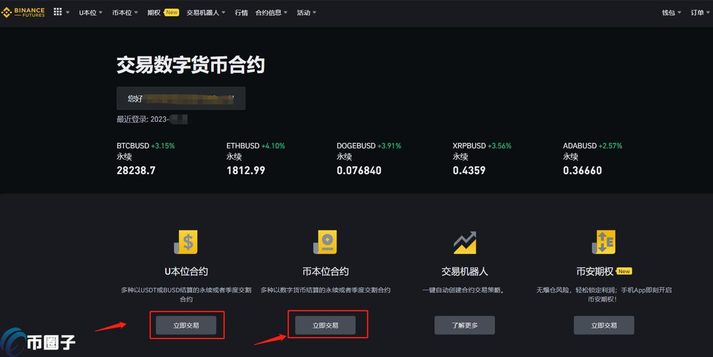Click the 最近登录 date text
Viewport: 713px width, 357px height.
point(152,119)
